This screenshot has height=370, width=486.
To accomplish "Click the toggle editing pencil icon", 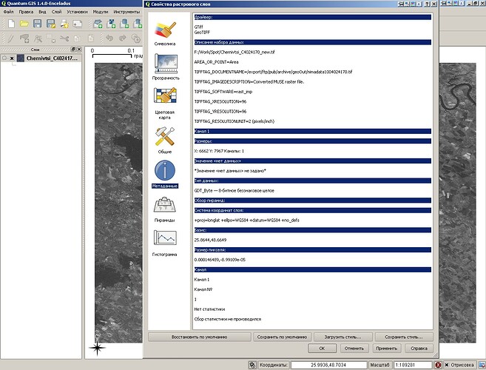I will [11, 38].
